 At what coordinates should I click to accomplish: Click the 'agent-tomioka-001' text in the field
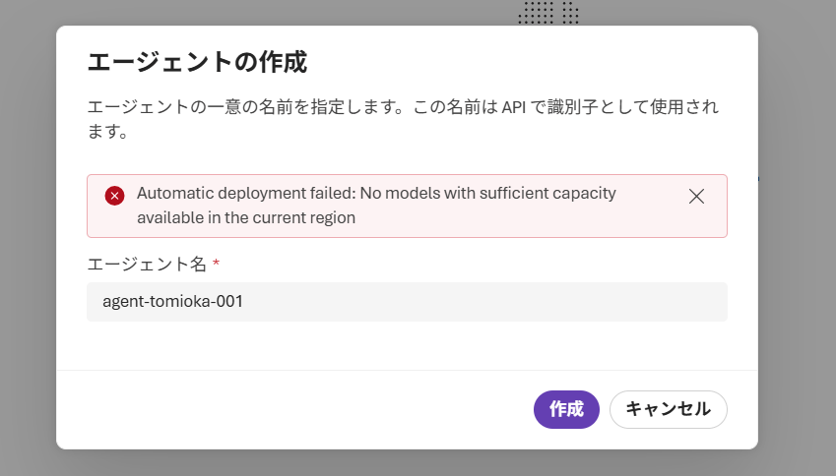coord(172,302)
